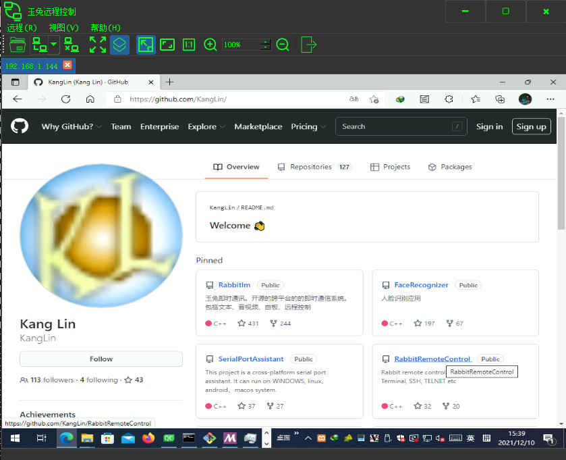
Task: Open the 视图(V) menu
Action: [63, 28]
